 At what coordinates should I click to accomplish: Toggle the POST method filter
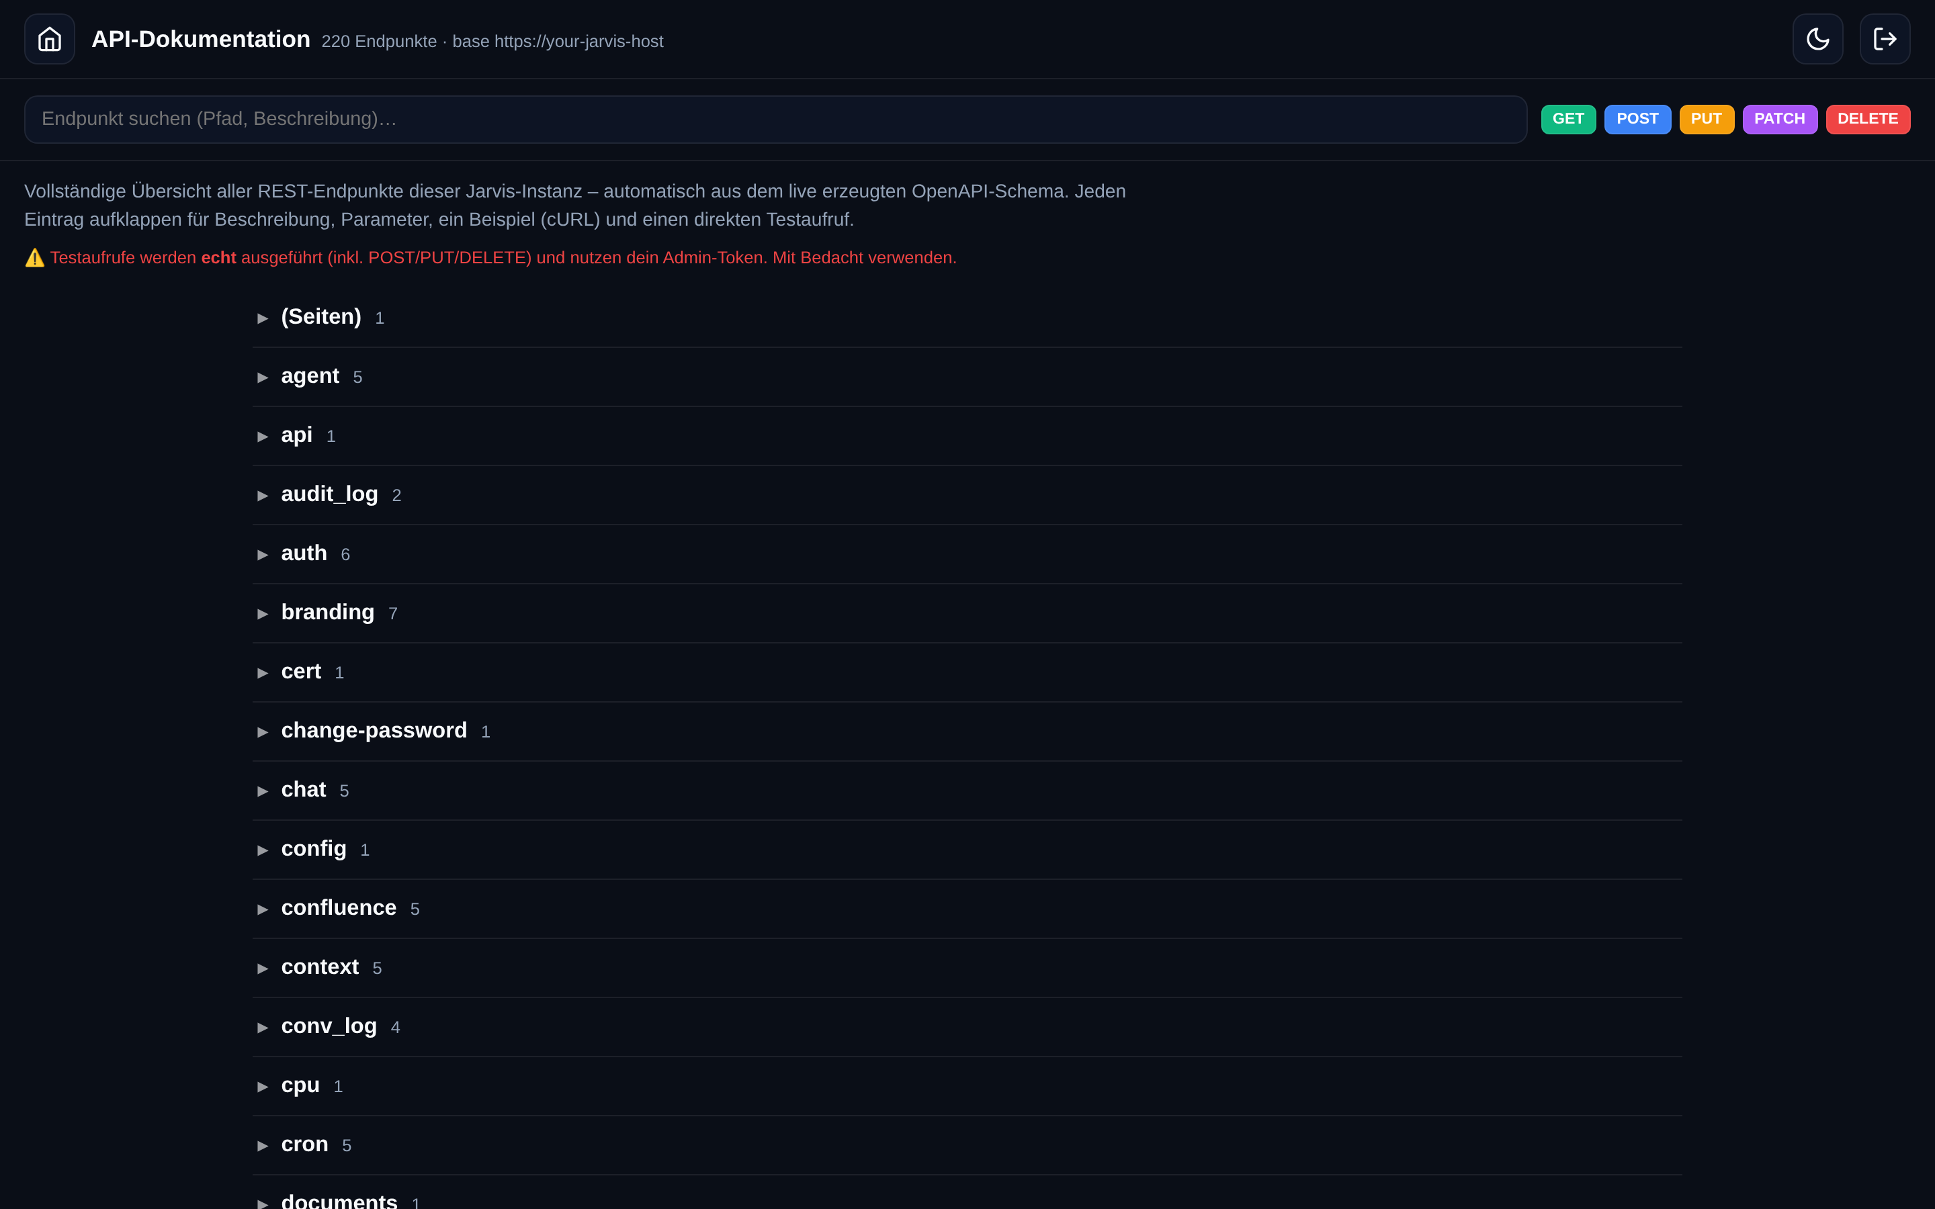(x=1637, y=119)
